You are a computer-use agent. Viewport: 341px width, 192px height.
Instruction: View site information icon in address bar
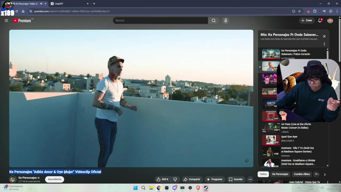(31, 11)
